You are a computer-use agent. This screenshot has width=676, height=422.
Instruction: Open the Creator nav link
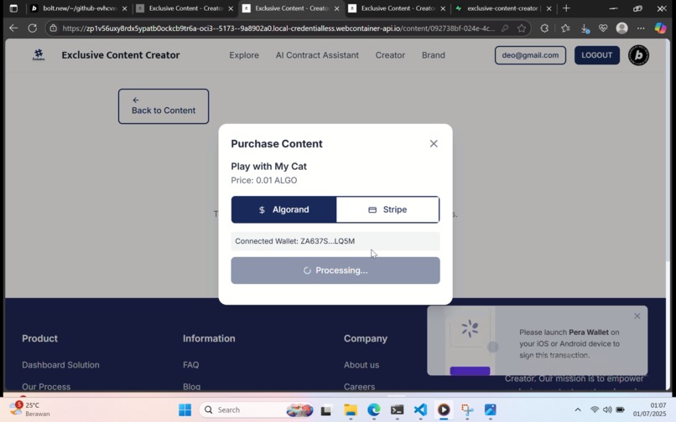390,55
